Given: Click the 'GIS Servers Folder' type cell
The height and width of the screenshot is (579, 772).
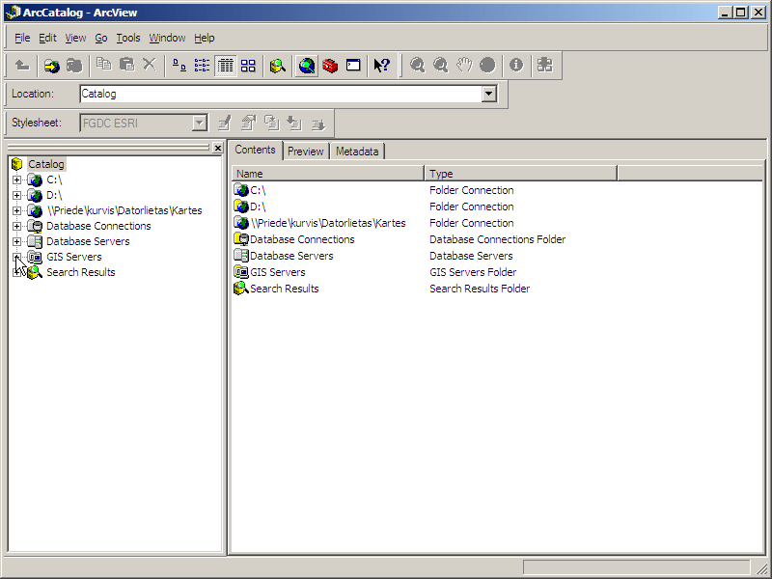Looking at the screenshot, I should 473,272.
